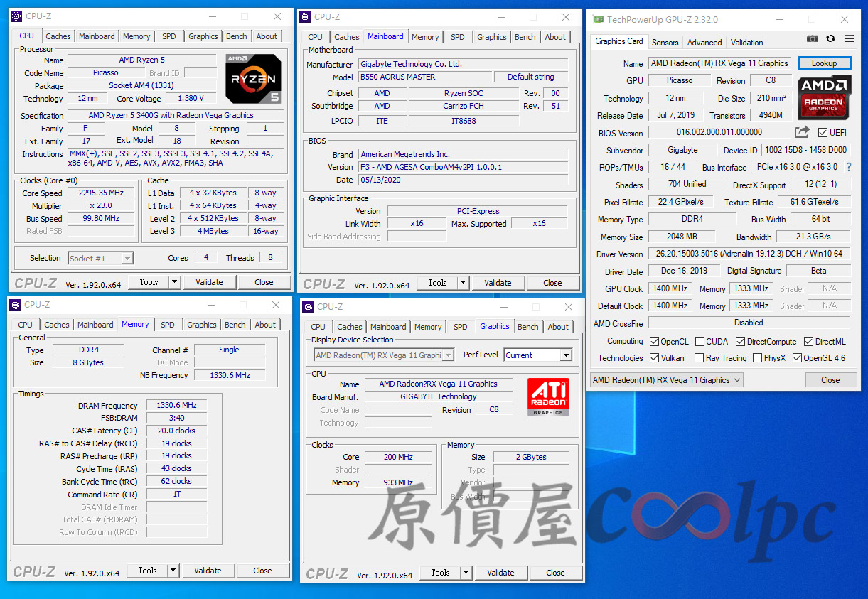
Task: Click the Ryzen 5 logo in CPU-Z
Action: pos(253,79)
